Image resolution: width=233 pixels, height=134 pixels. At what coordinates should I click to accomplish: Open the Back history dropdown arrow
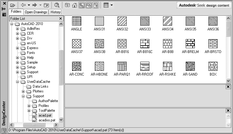[x=29, y=5]
